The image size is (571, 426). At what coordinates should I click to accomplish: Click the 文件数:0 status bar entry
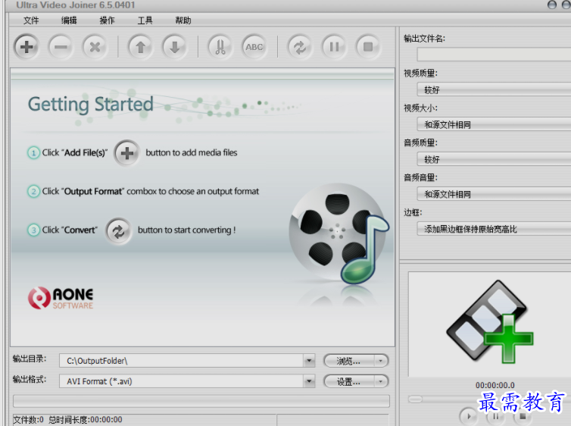[29, 420]
